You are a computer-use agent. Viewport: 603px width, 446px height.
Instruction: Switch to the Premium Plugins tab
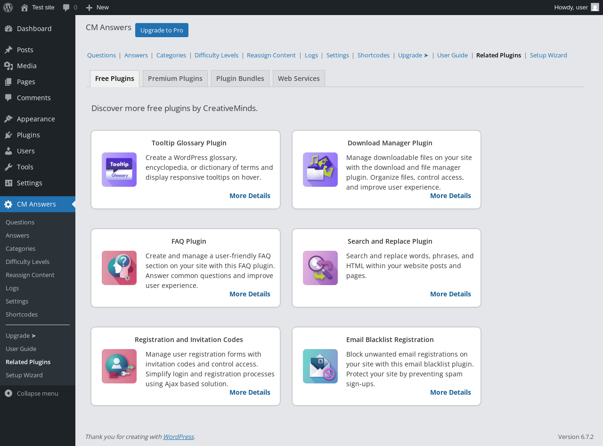tap(175, 79)
